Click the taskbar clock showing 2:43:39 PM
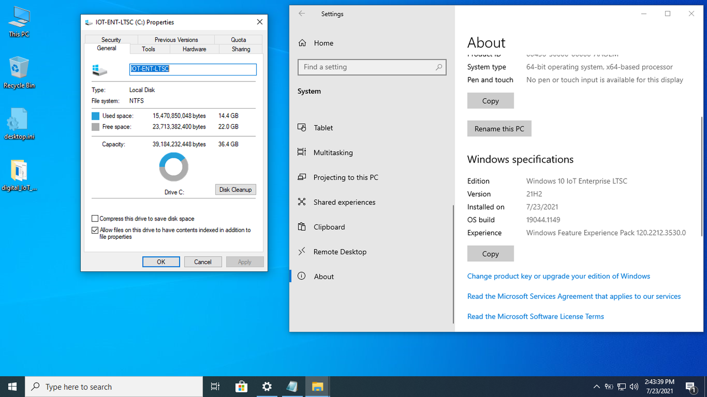The height and width of the screenshot is (397, 707). pyautogui.click(x=659, y=387)
